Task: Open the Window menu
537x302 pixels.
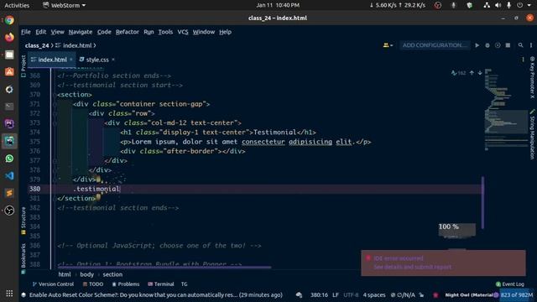Action: click(x=204, y=32)
